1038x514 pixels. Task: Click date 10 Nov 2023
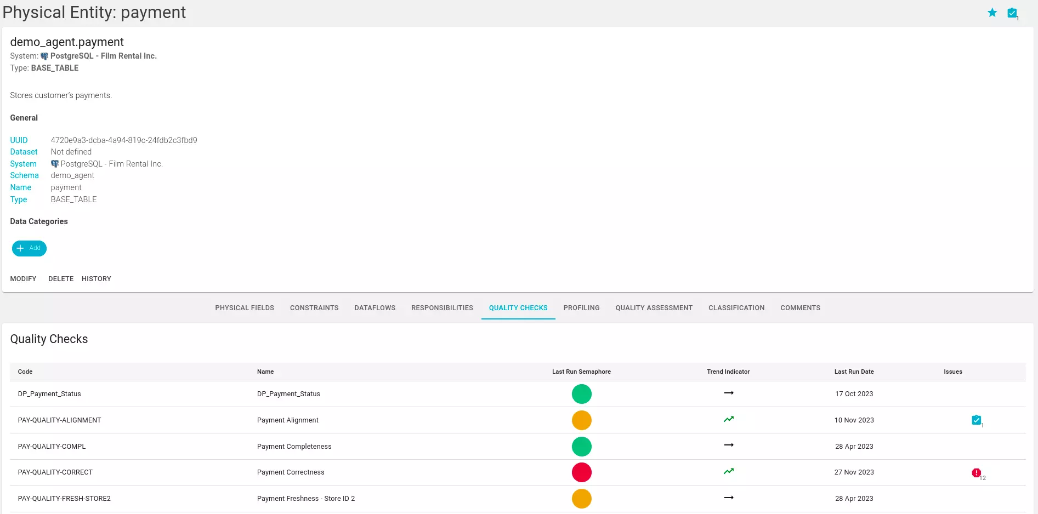[x=854, y=420]
